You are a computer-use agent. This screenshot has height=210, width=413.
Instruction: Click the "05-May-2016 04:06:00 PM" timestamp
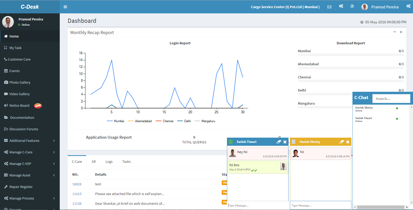[385, 22]
